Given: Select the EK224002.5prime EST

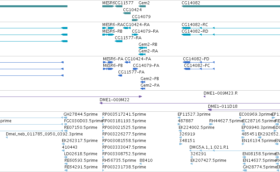Looking at the screenshot, I should click(180, 131).
